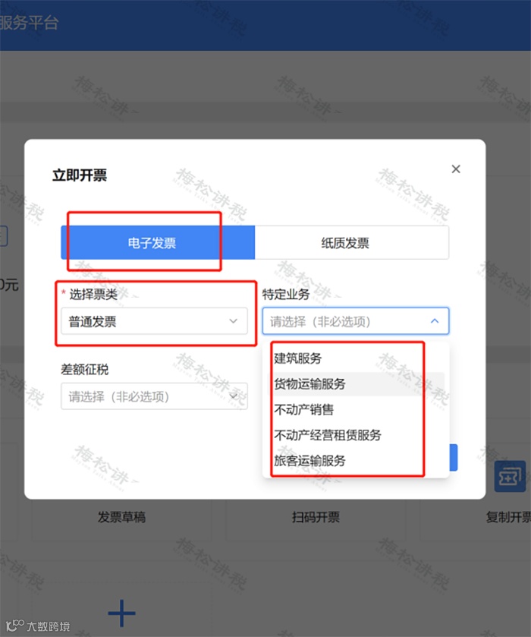Open 发票草稿
Image resolution: width=531 pixels, height=637 pixels.
(121, 517)
